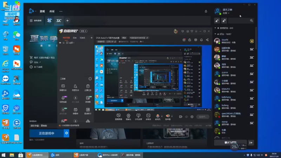
Task: Click the Add Friend icon
Action: (217, 21)
